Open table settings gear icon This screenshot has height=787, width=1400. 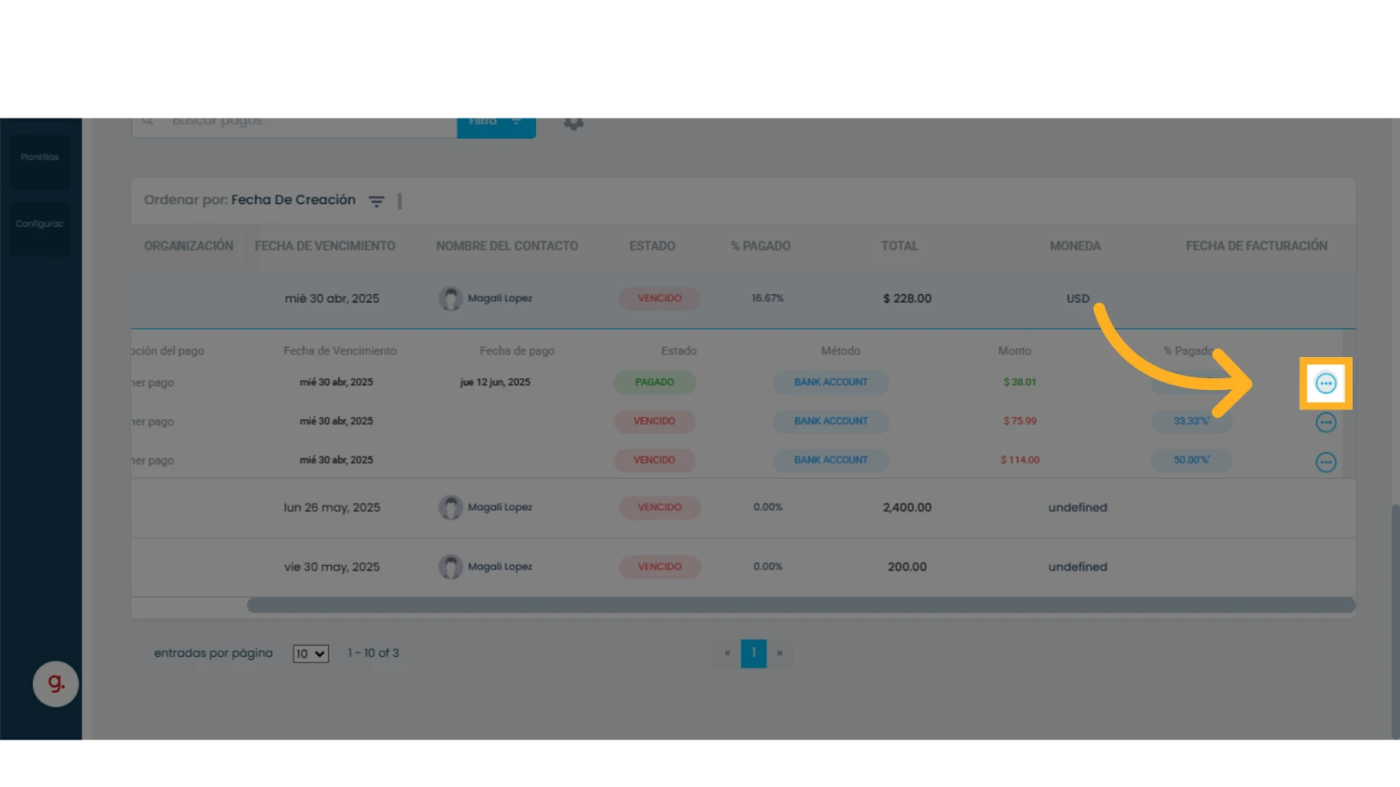[573, 123]
